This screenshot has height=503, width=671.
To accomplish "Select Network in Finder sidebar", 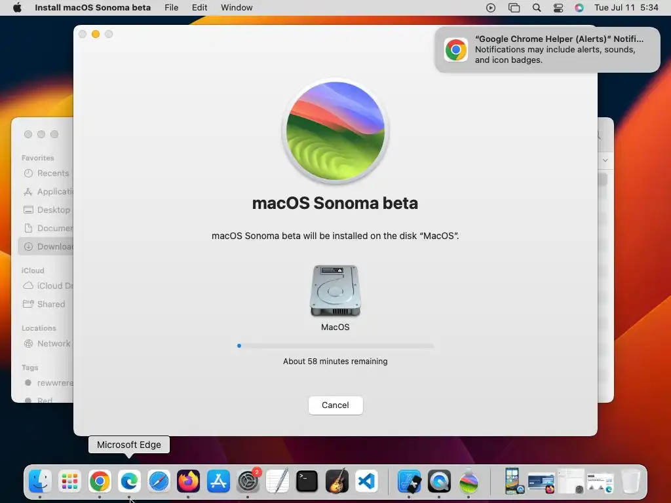I will pyautogui.click(x=47, y=343).
